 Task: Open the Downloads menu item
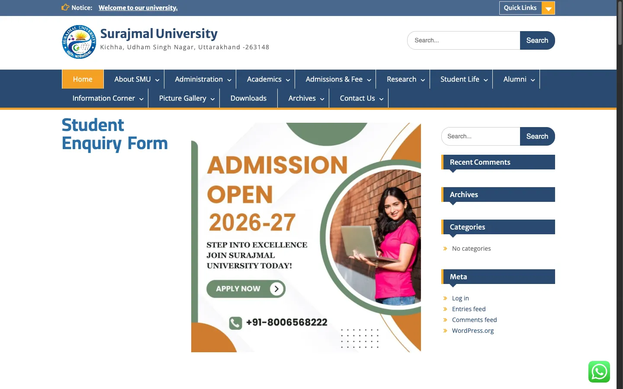tap(248, 98)
